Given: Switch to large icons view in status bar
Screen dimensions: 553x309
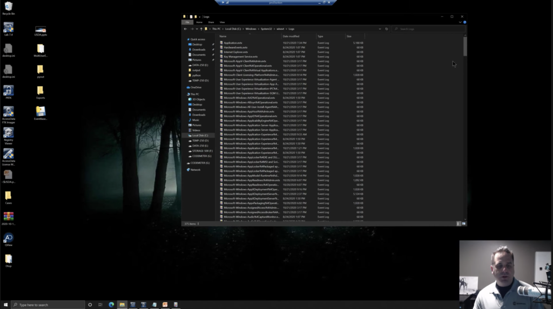Looking at the screenshot, I should [x=464, y=224].
